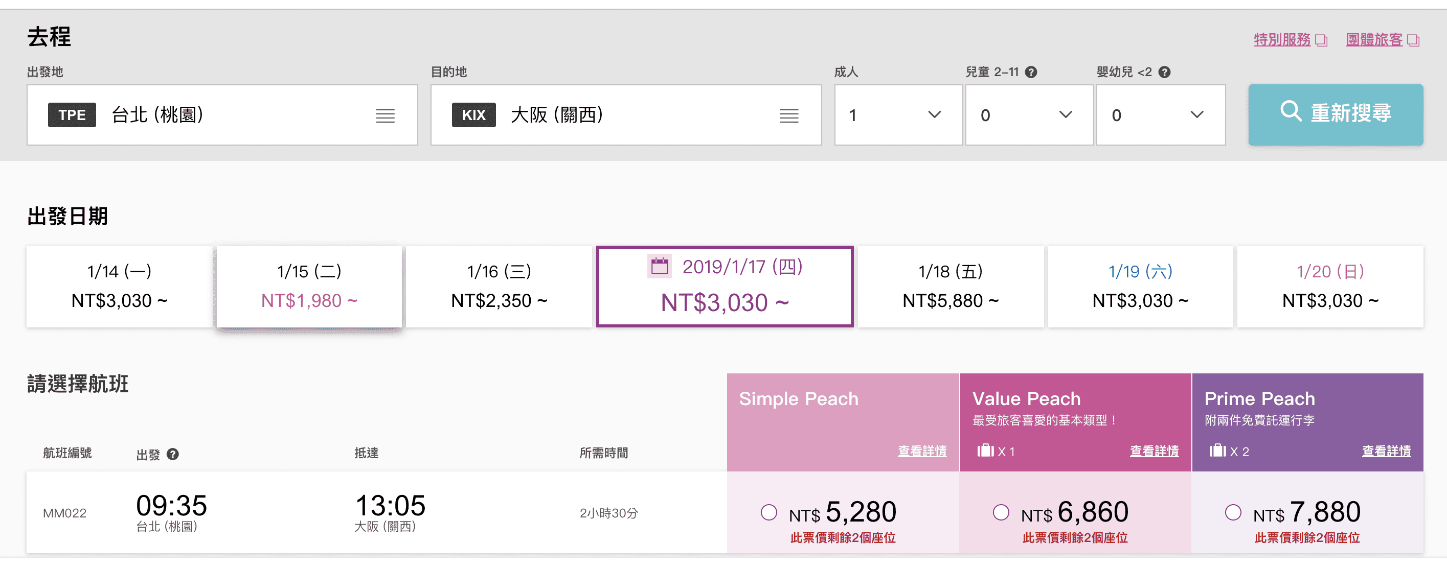Open the infant passenger count dropdown
The width and height of the screenshot is (1447, 568).
pos(1161,115)
